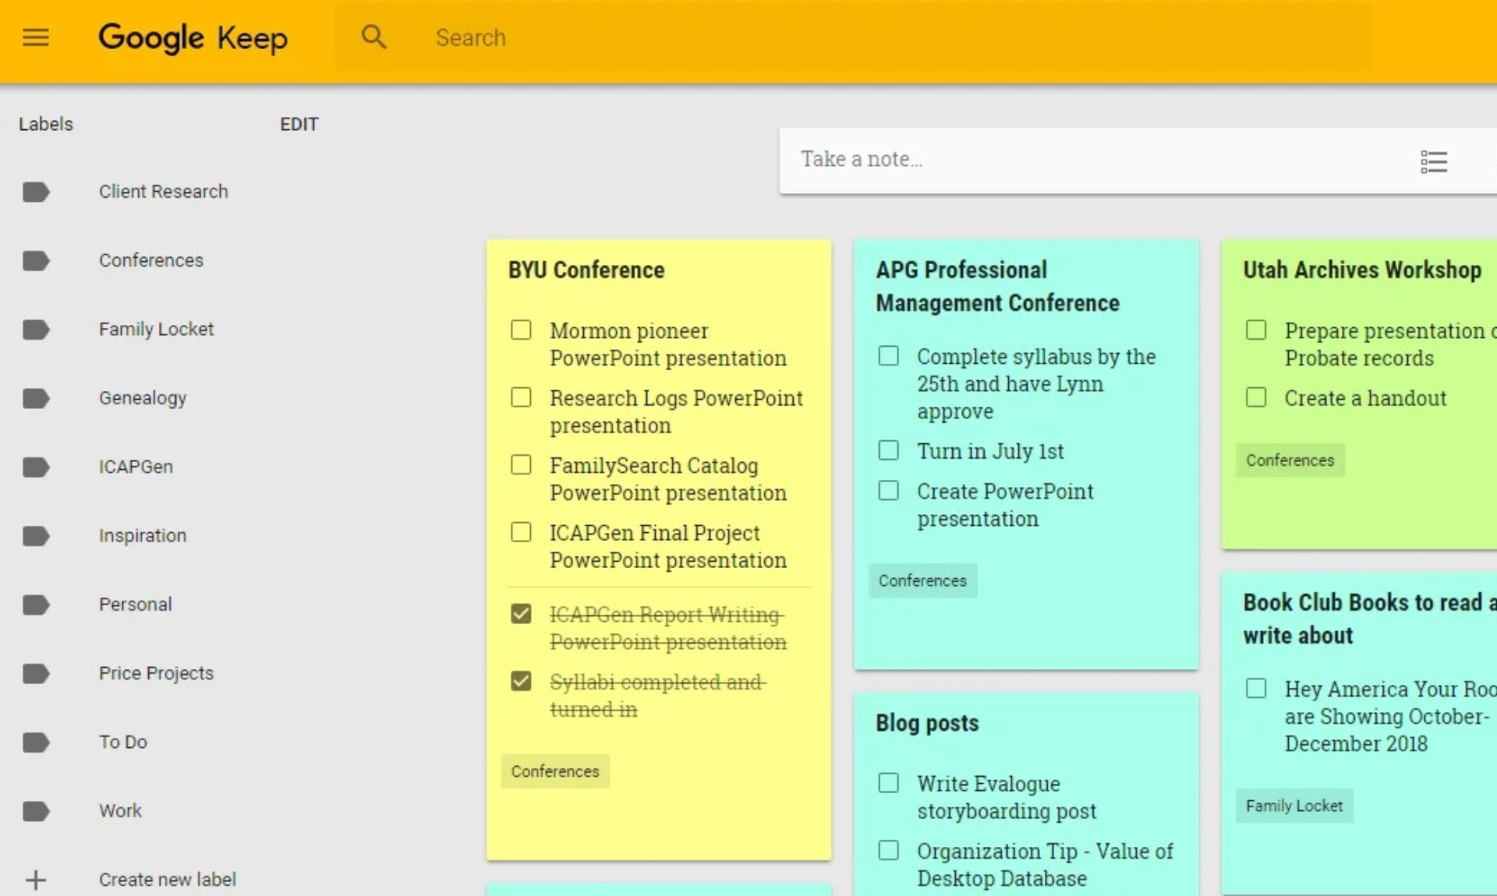Check Write Evalogue storyboarding post item
Screen dimensions: 1497x896
pyautogui.click(x=888, y=783)
